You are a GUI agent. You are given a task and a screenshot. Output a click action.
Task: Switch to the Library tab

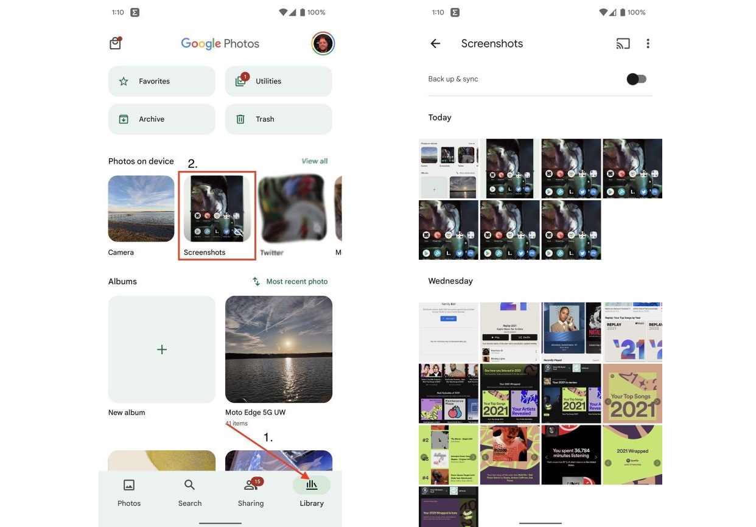[312, 493]
